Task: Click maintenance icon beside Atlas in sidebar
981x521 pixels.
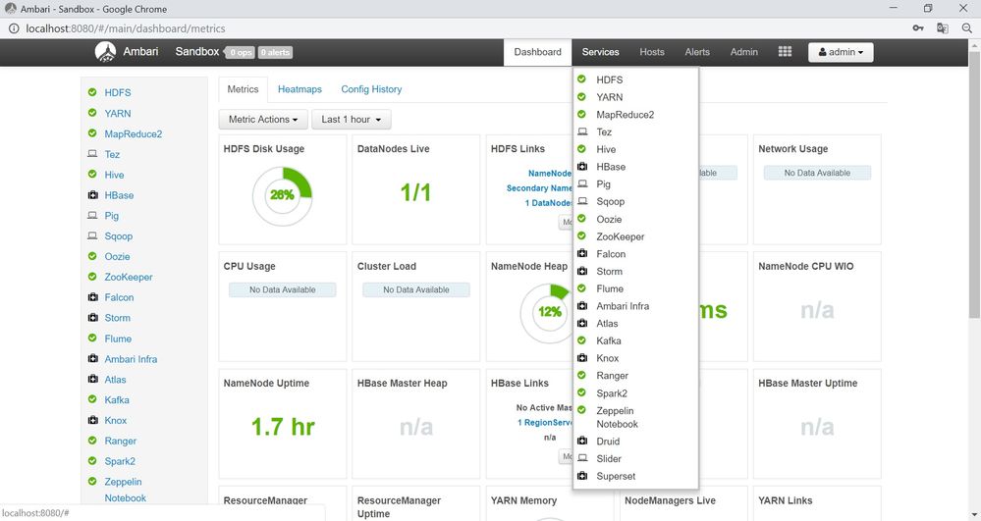Action: pos(92,379)
